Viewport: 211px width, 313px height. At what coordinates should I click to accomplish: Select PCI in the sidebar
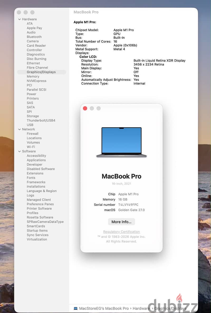[x=29, y=85]
